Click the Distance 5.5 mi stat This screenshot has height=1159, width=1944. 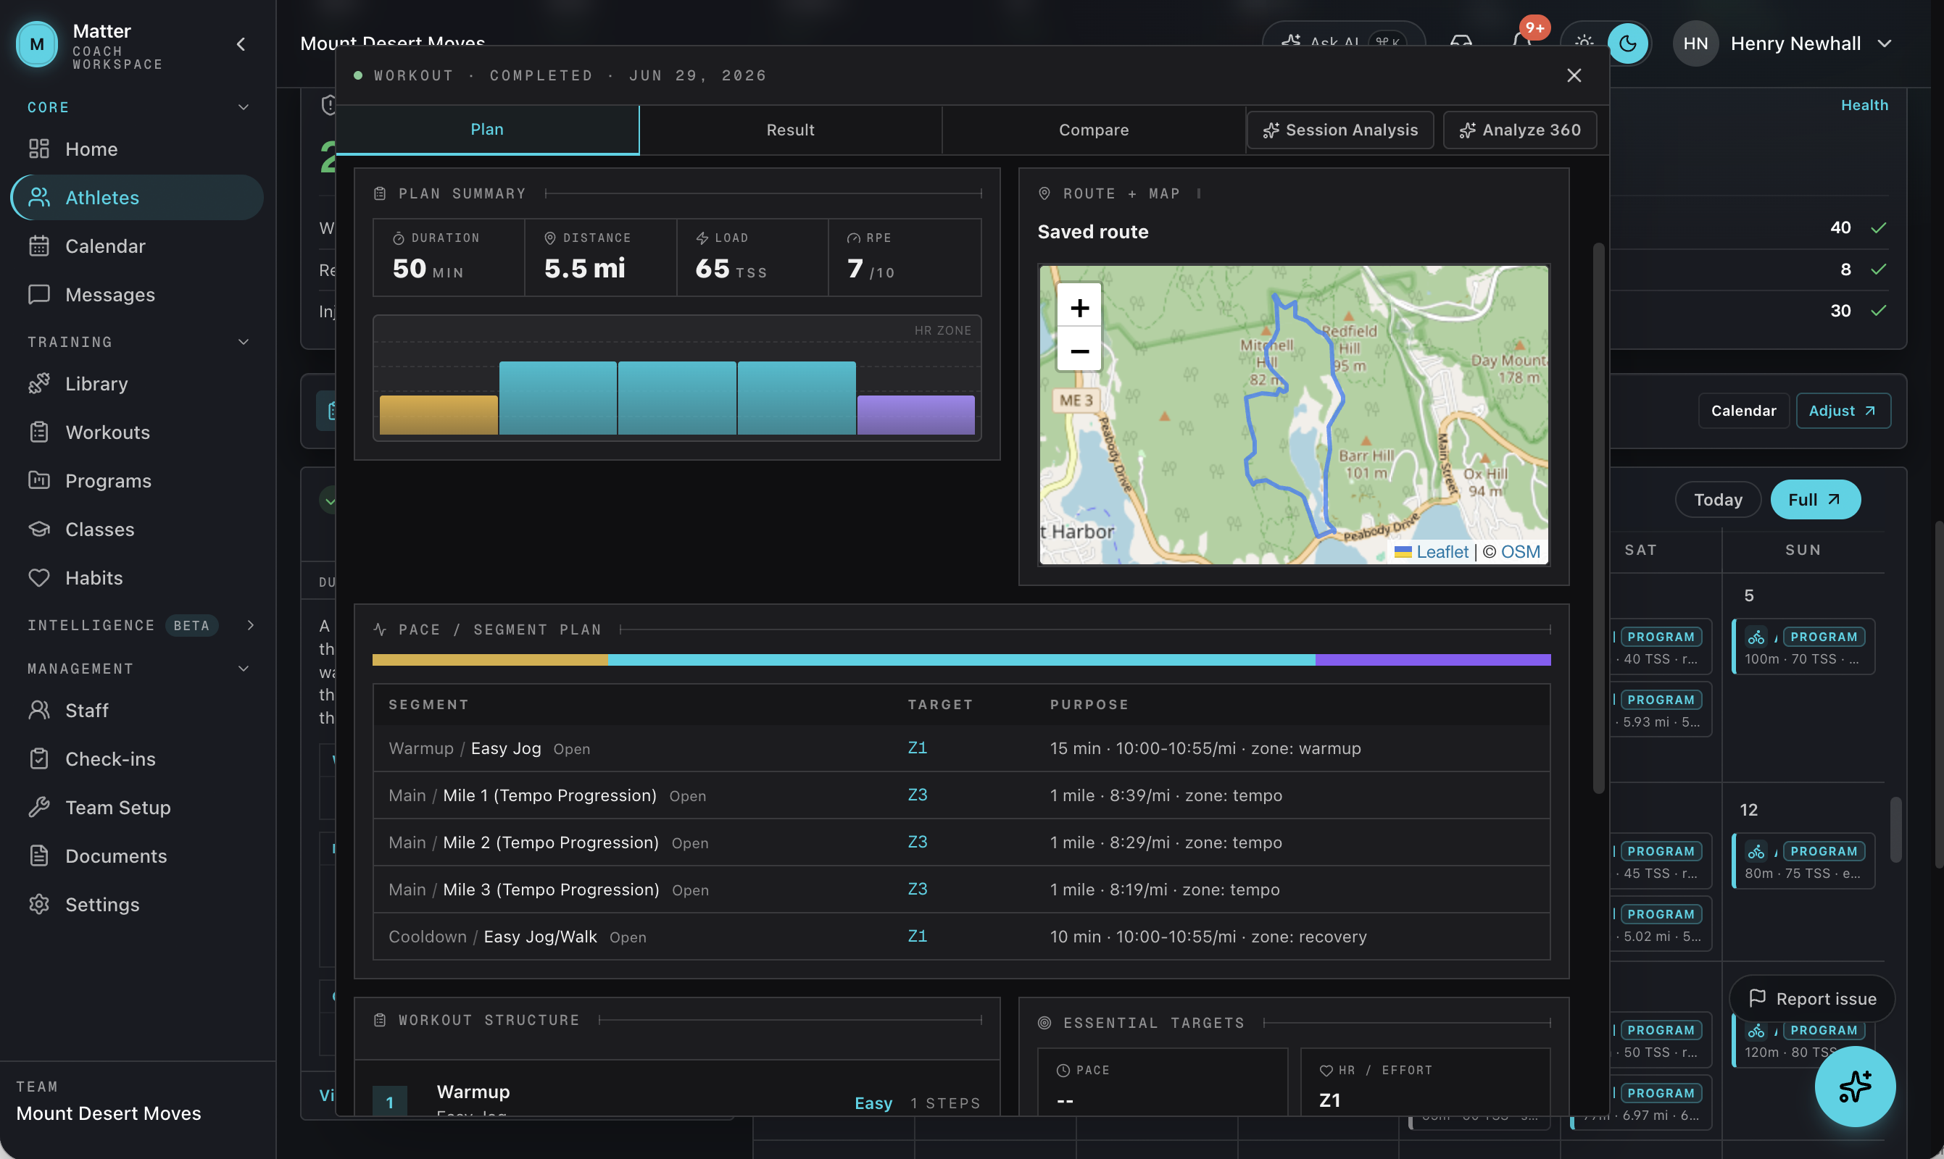600,258
